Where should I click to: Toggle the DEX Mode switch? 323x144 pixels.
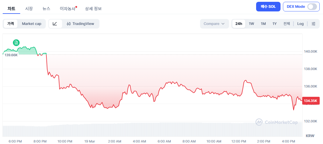(x=312, y=7)
